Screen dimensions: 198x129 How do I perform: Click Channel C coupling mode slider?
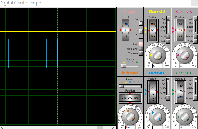tap(195, 25)
